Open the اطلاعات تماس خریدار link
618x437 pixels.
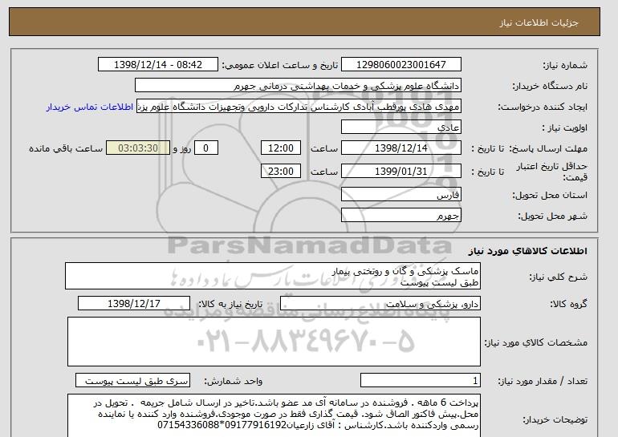pyautogui.click(x=89, y=107)
